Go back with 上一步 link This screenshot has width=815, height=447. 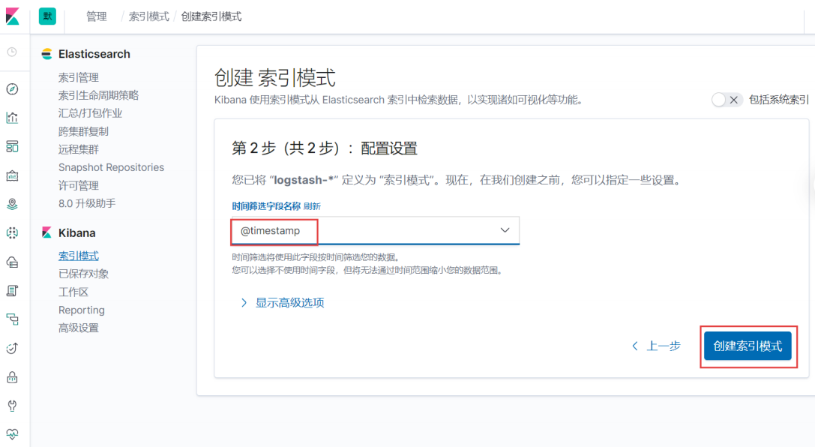coord(657,346)
